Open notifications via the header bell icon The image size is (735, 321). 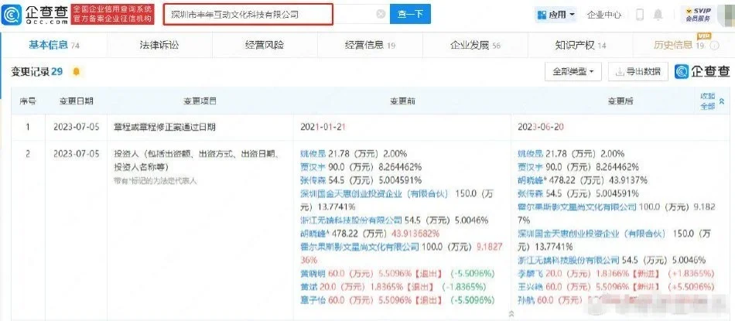(x=658, y=15)
